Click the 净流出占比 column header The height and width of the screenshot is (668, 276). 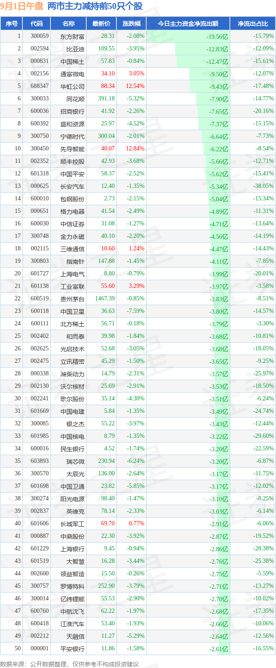pyautogui.click(x=253, y=24)
